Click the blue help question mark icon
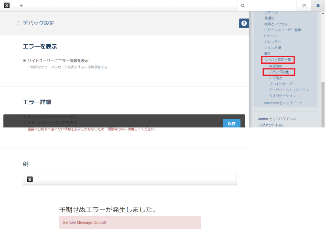 pos(244,23)
